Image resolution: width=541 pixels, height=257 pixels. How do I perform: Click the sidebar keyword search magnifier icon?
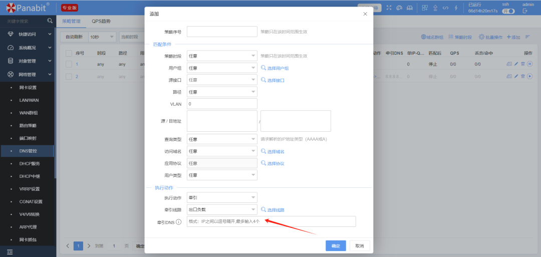pos(50,21)
